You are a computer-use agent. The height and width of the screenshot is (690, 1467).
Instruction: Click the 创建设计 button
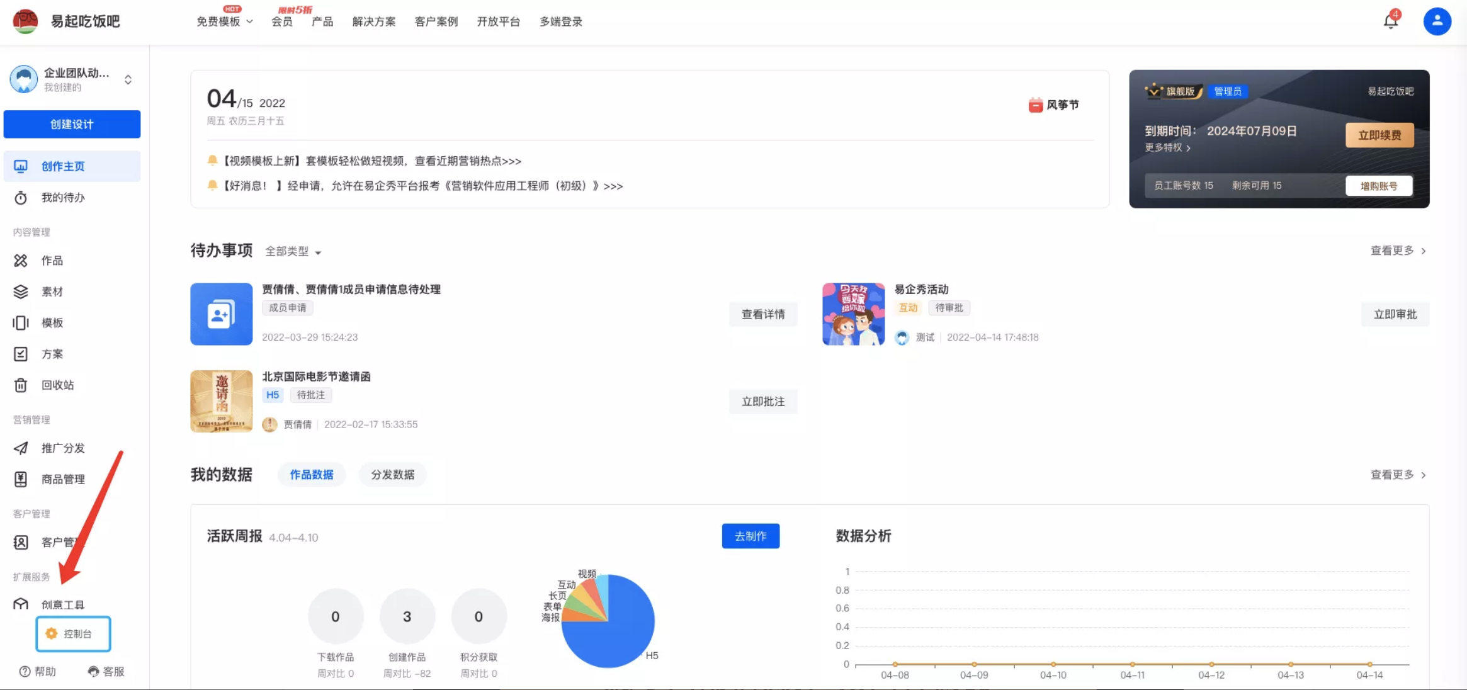pos(72,124)
